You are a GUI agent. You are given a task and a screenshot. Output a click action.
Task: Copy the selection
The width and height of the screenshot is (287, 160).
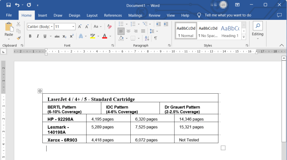point(18,31)
